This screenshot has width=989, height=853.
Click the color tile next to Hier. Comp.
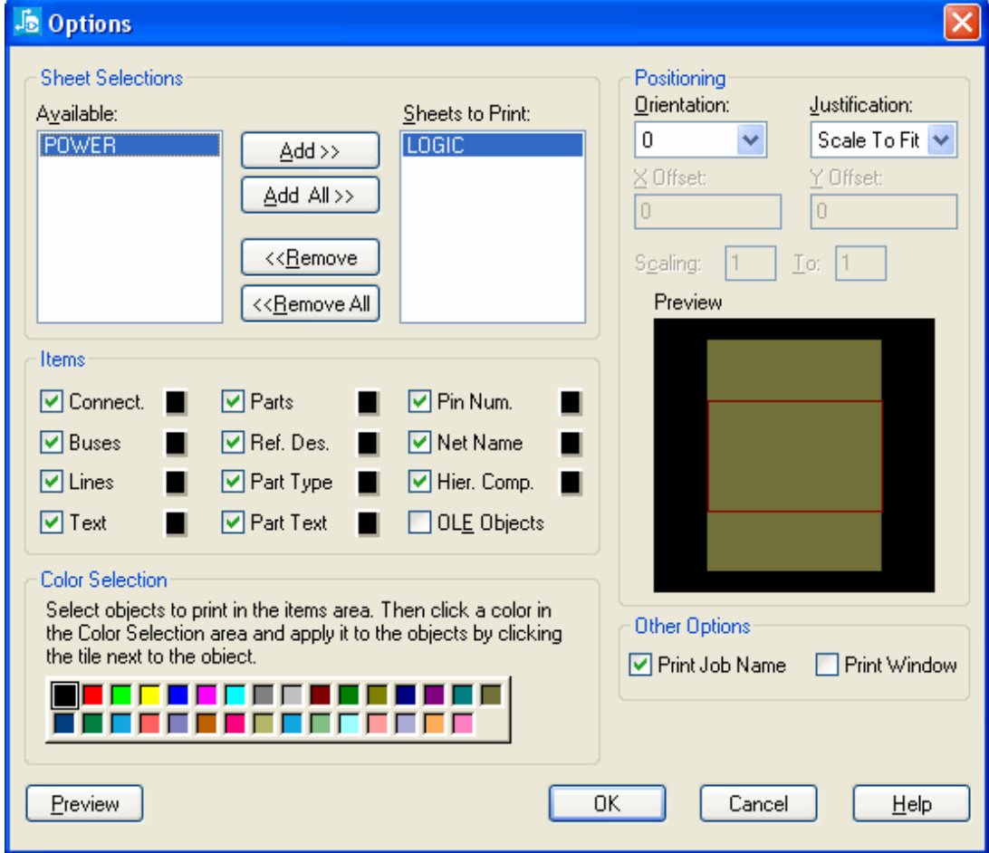(571, 483)
